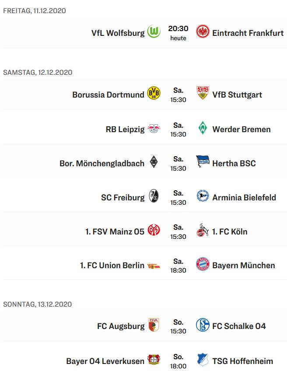This screenshot has width=287, height=371.
Task: Click the VfB Stuttgart crest
Action: coord(203,94)
